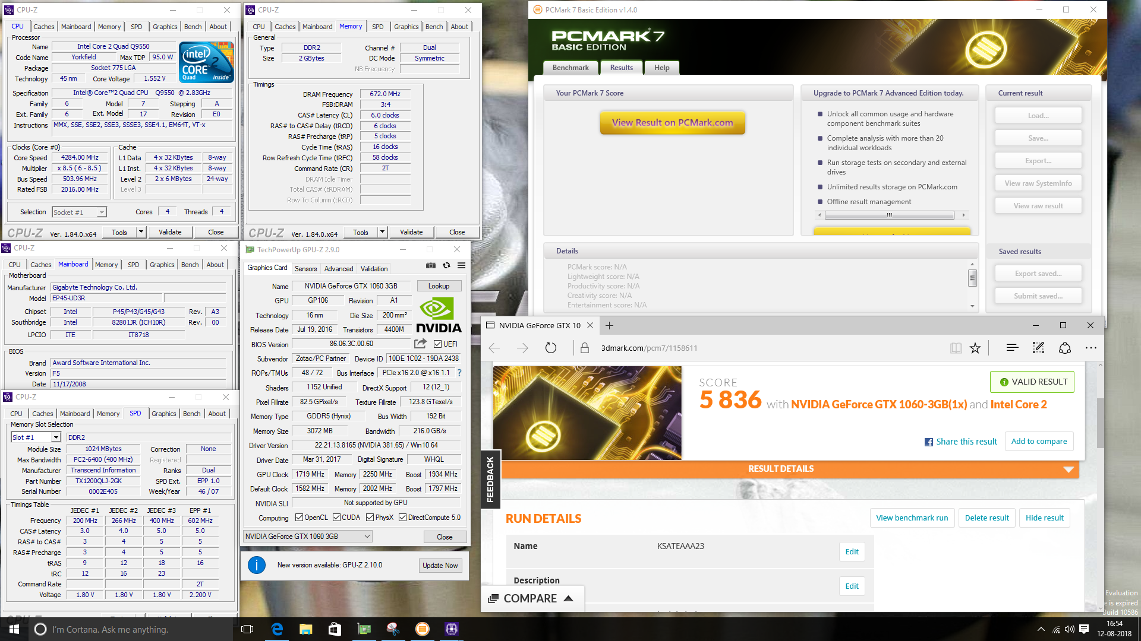Toggle the OpenCL checkbox
Screen dimensions: 1141x641
click(x=299, y=518)
